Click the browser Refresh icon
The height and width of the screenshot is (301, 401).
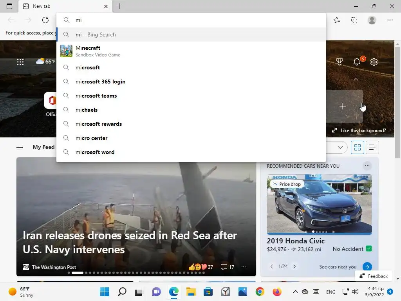(x=45, y=20)
